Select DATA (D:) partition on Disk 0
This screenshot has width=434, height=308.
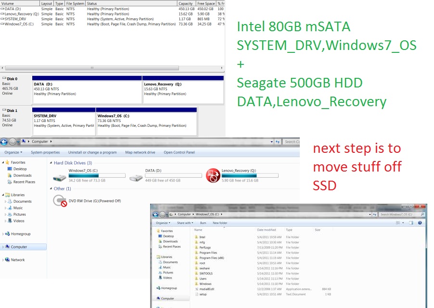pyautogui.click(x=87, y=90)
